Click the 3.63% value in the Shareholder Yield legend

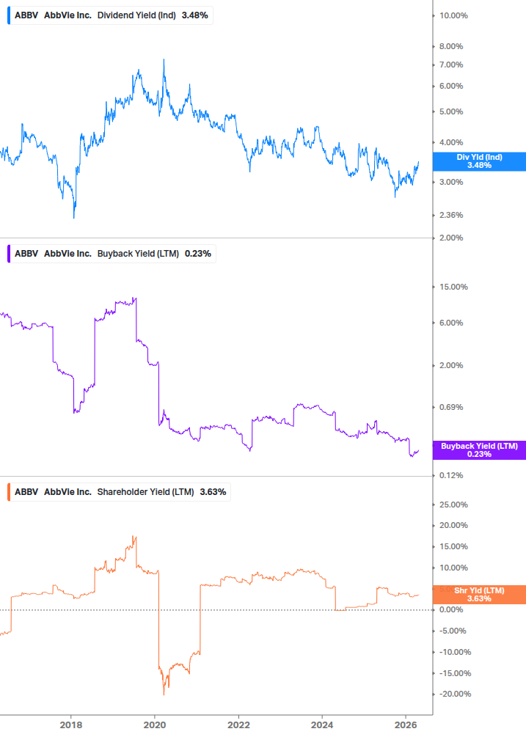coord(213,492)
